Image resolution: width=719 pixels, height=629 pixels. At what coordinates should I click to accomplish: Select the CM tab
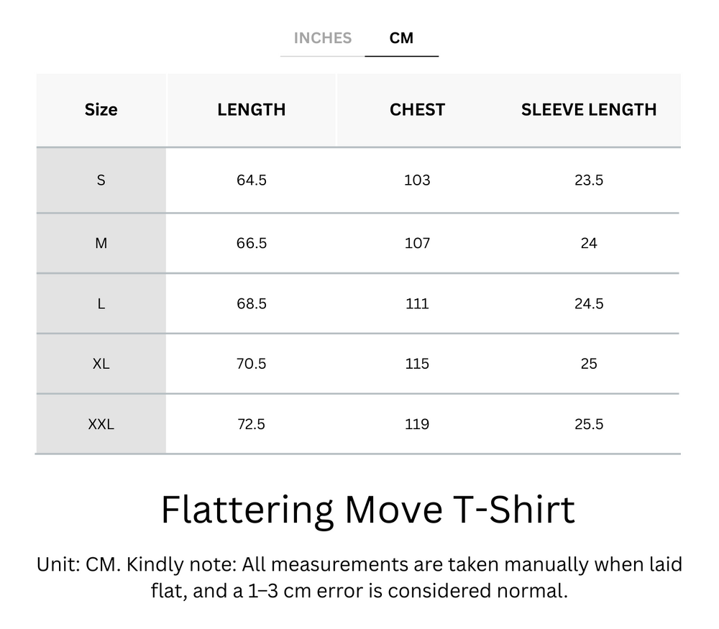[402, 38]
